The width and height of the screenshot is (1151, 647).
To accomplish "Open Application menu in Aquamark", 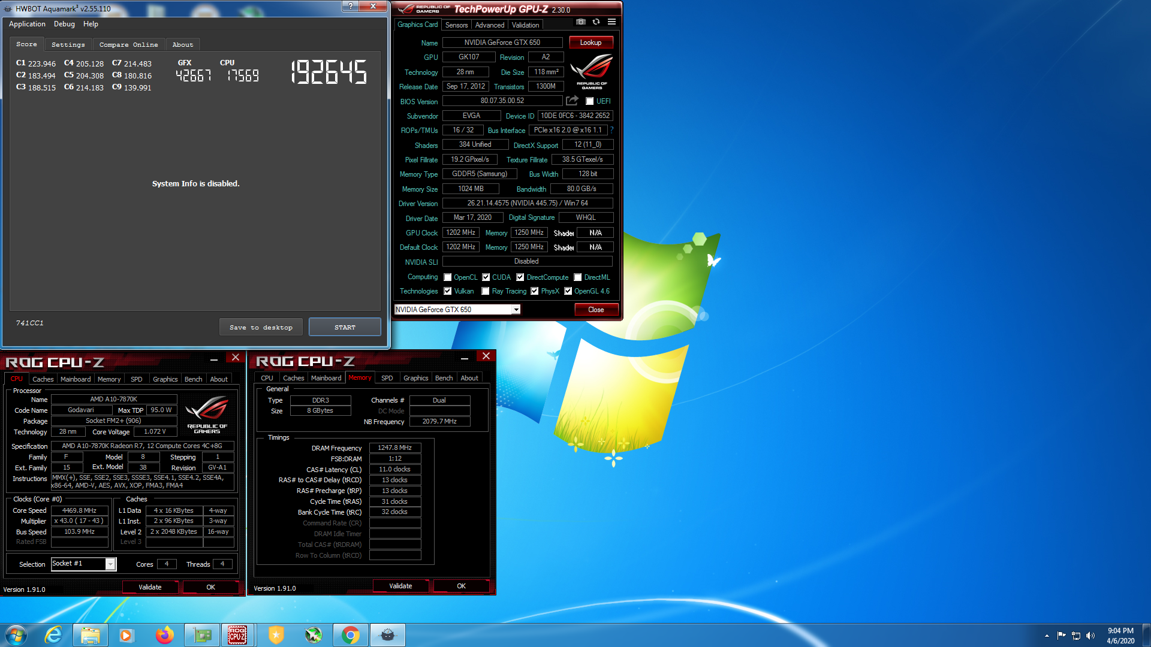I will click(x=27, y=24).
